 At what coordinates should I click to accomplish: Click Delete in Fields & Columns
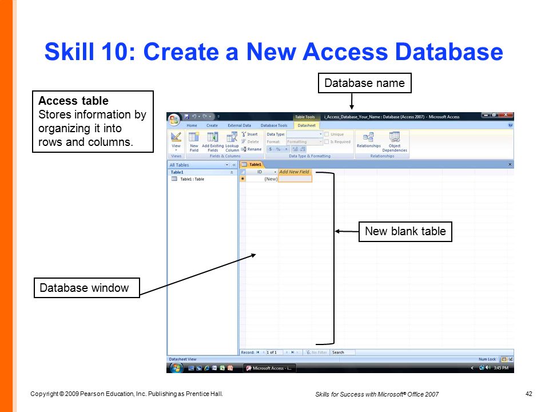click(250, 141)
